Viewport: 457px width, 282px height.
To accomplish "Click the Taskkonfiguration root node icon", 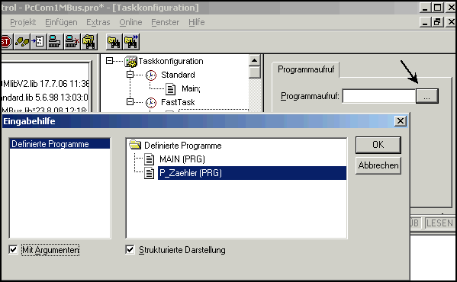I will tap(130, 61).
